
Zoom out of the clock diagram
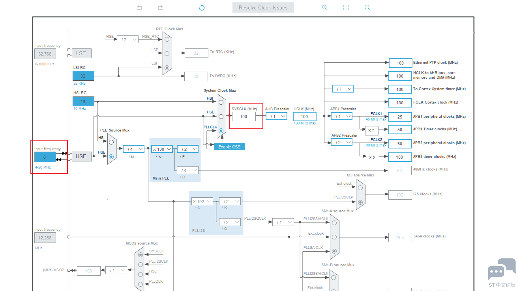(367, 7)
